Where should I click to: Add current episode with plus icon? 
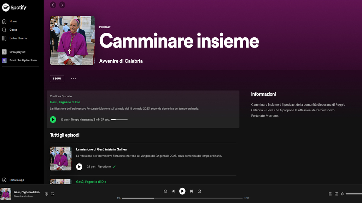[x=46, y=194]
